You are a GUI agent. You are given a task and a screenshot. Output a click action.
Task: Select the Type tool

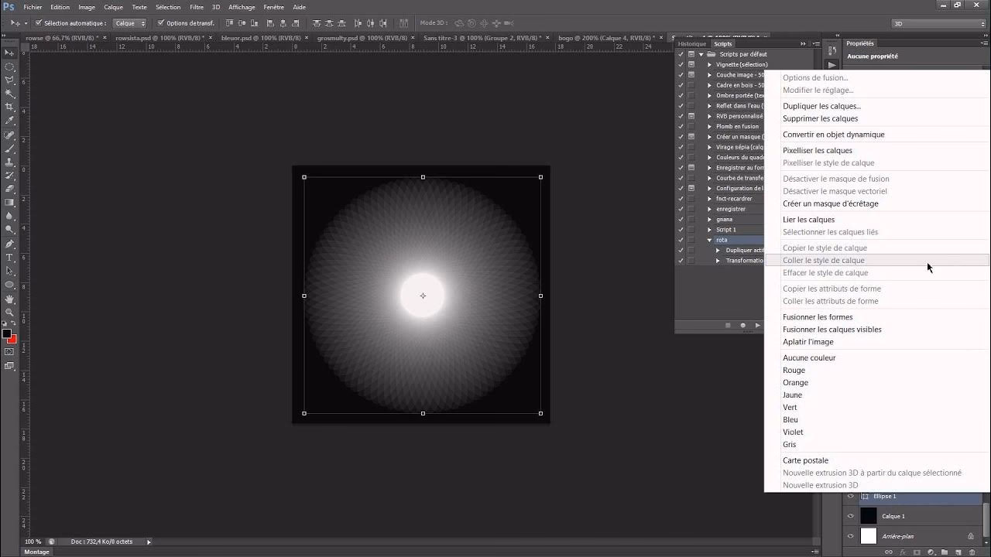(9, 256)
